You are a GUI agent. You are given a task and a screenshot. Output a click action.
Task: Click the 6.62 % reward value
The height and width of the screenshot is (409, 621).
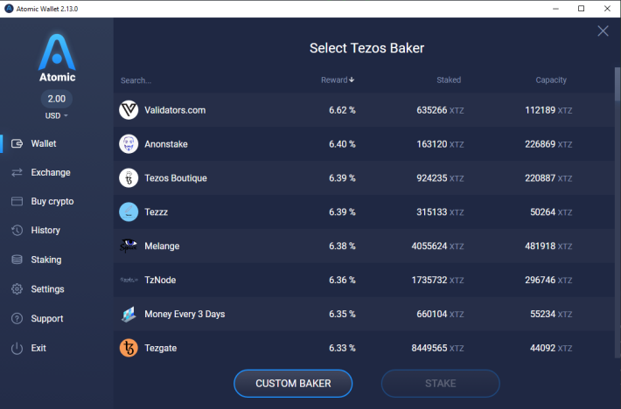coord(342,110)
